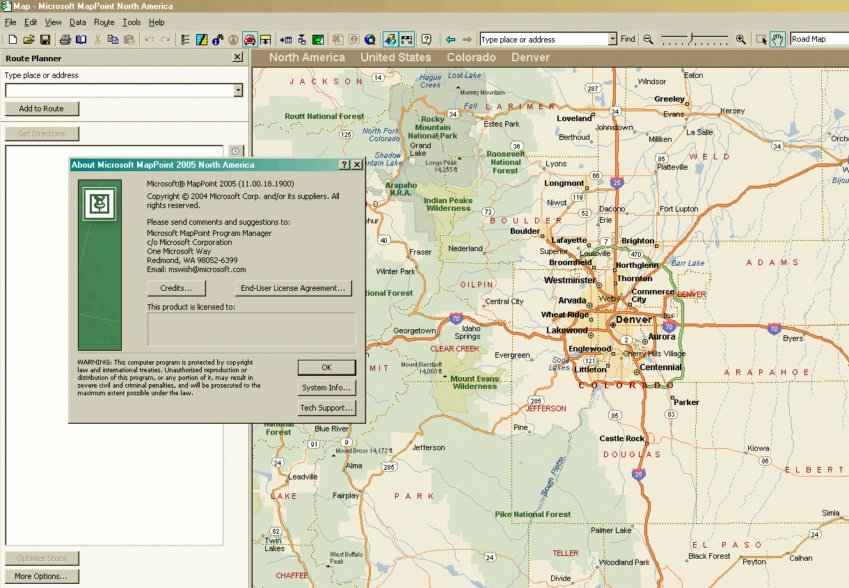Viewport: 849px width, 588px height.
Task: Expand the toolbar Find address dropdown arrow
Action: point(612,40)
